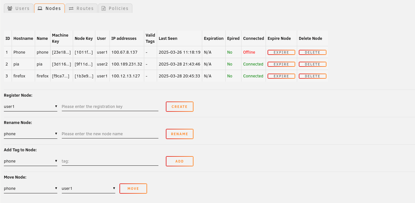Open the Users tab
The height and width of the screenshot is (203, 415).
[x=19, y=8]
